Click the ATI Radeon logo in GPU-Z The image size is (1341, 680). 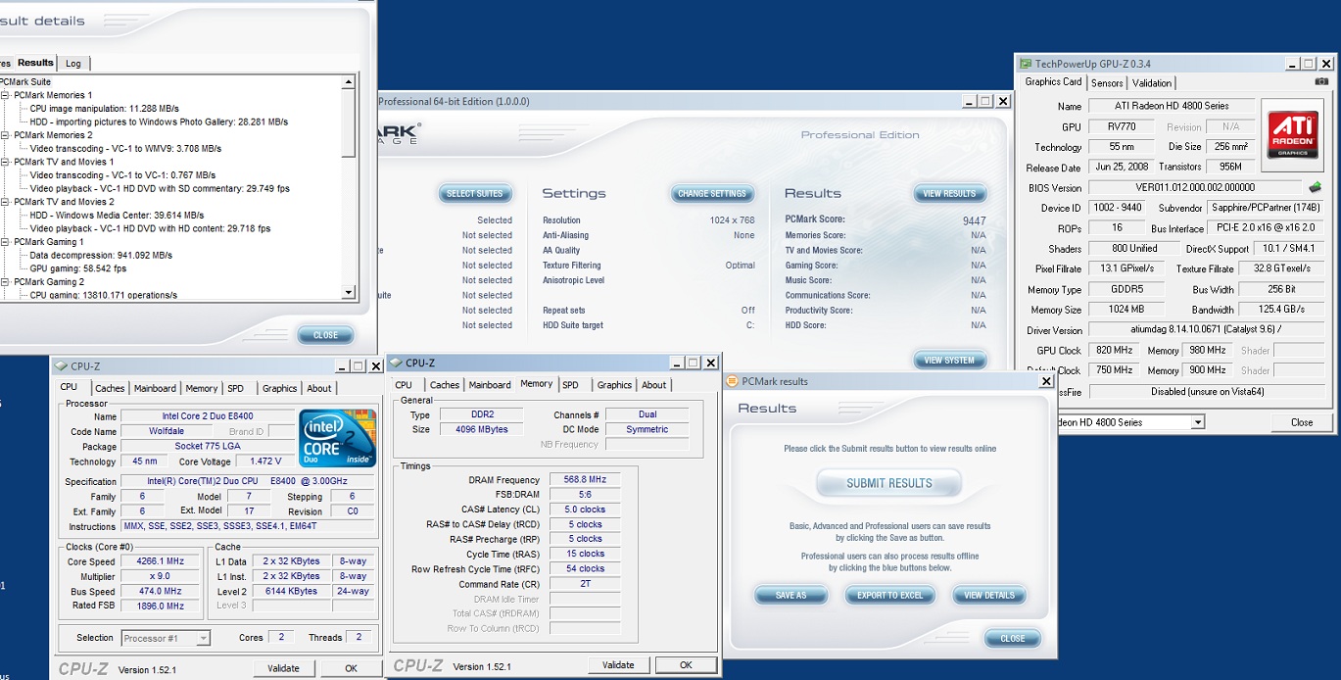pos(1293,134)
